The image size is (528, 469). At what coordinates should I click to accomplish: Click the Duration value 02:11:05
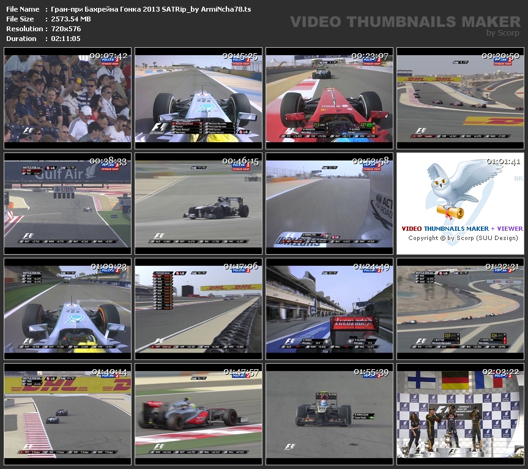[x=65, y=39]
